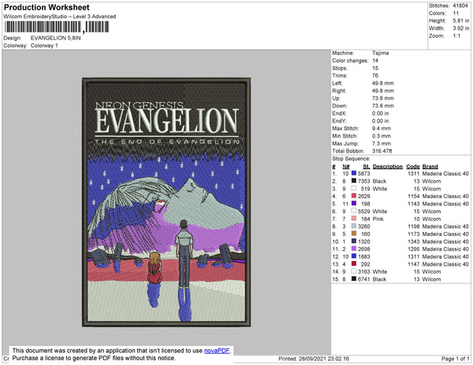Click stitch count 1883 in row 12
Image resolution: width=473 pixels, height=365 pixels.
tap(363, 256)
